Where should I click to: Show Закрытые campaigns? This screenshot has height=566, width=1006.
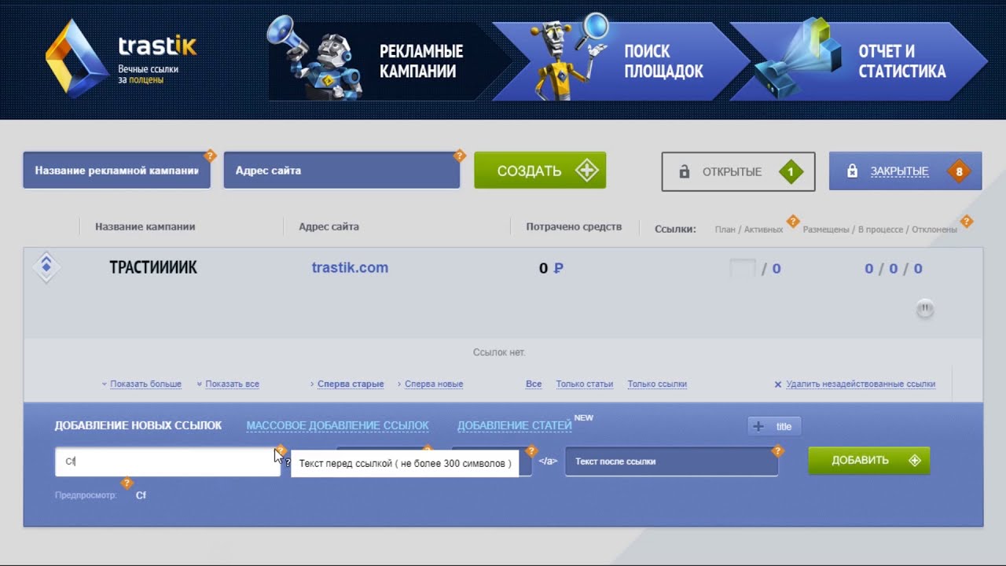905,171
